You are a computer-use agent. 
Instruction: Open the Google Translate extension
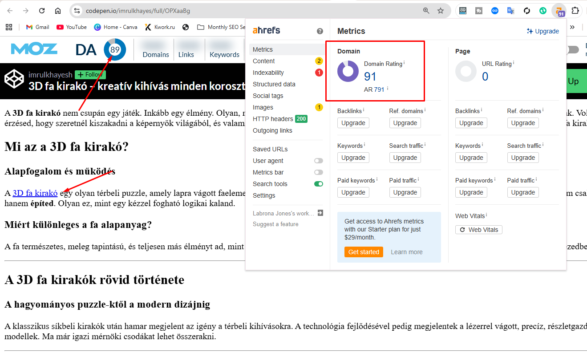(511, 11)
